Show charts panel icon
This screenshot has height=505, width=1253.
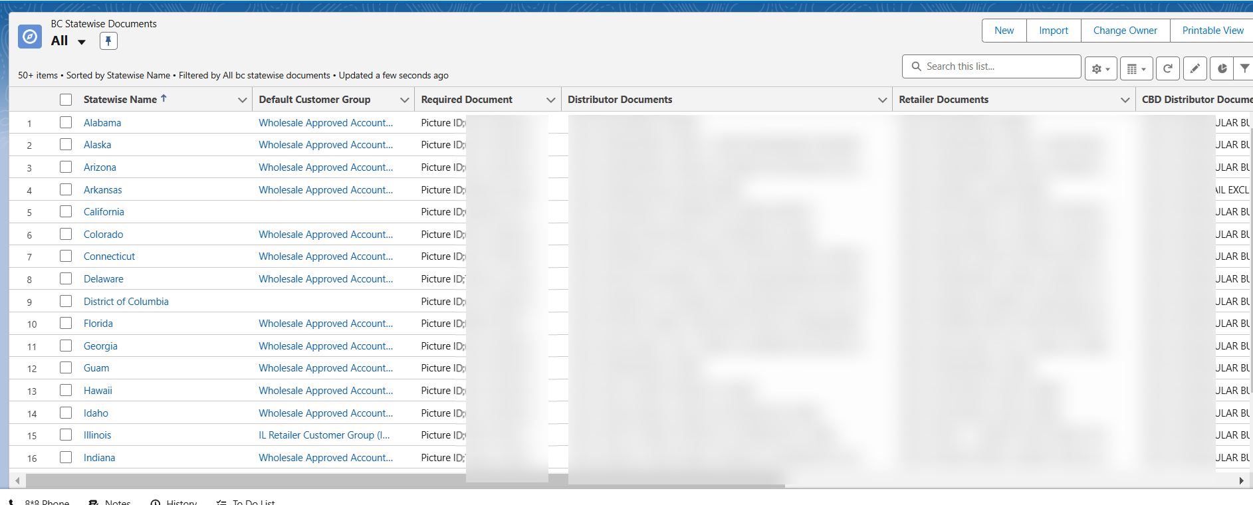(1222, 68)
